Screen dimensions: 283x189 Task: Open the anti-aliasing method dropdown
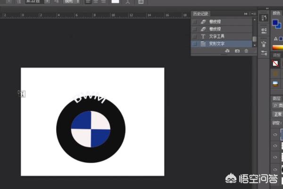pyautogui.click(x=72, y=1)
